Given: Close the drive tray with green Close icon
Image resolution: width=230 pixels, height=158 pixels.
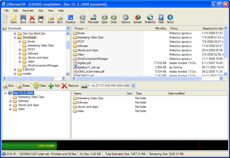Looking at the screenshot, I should pos(114,19).
